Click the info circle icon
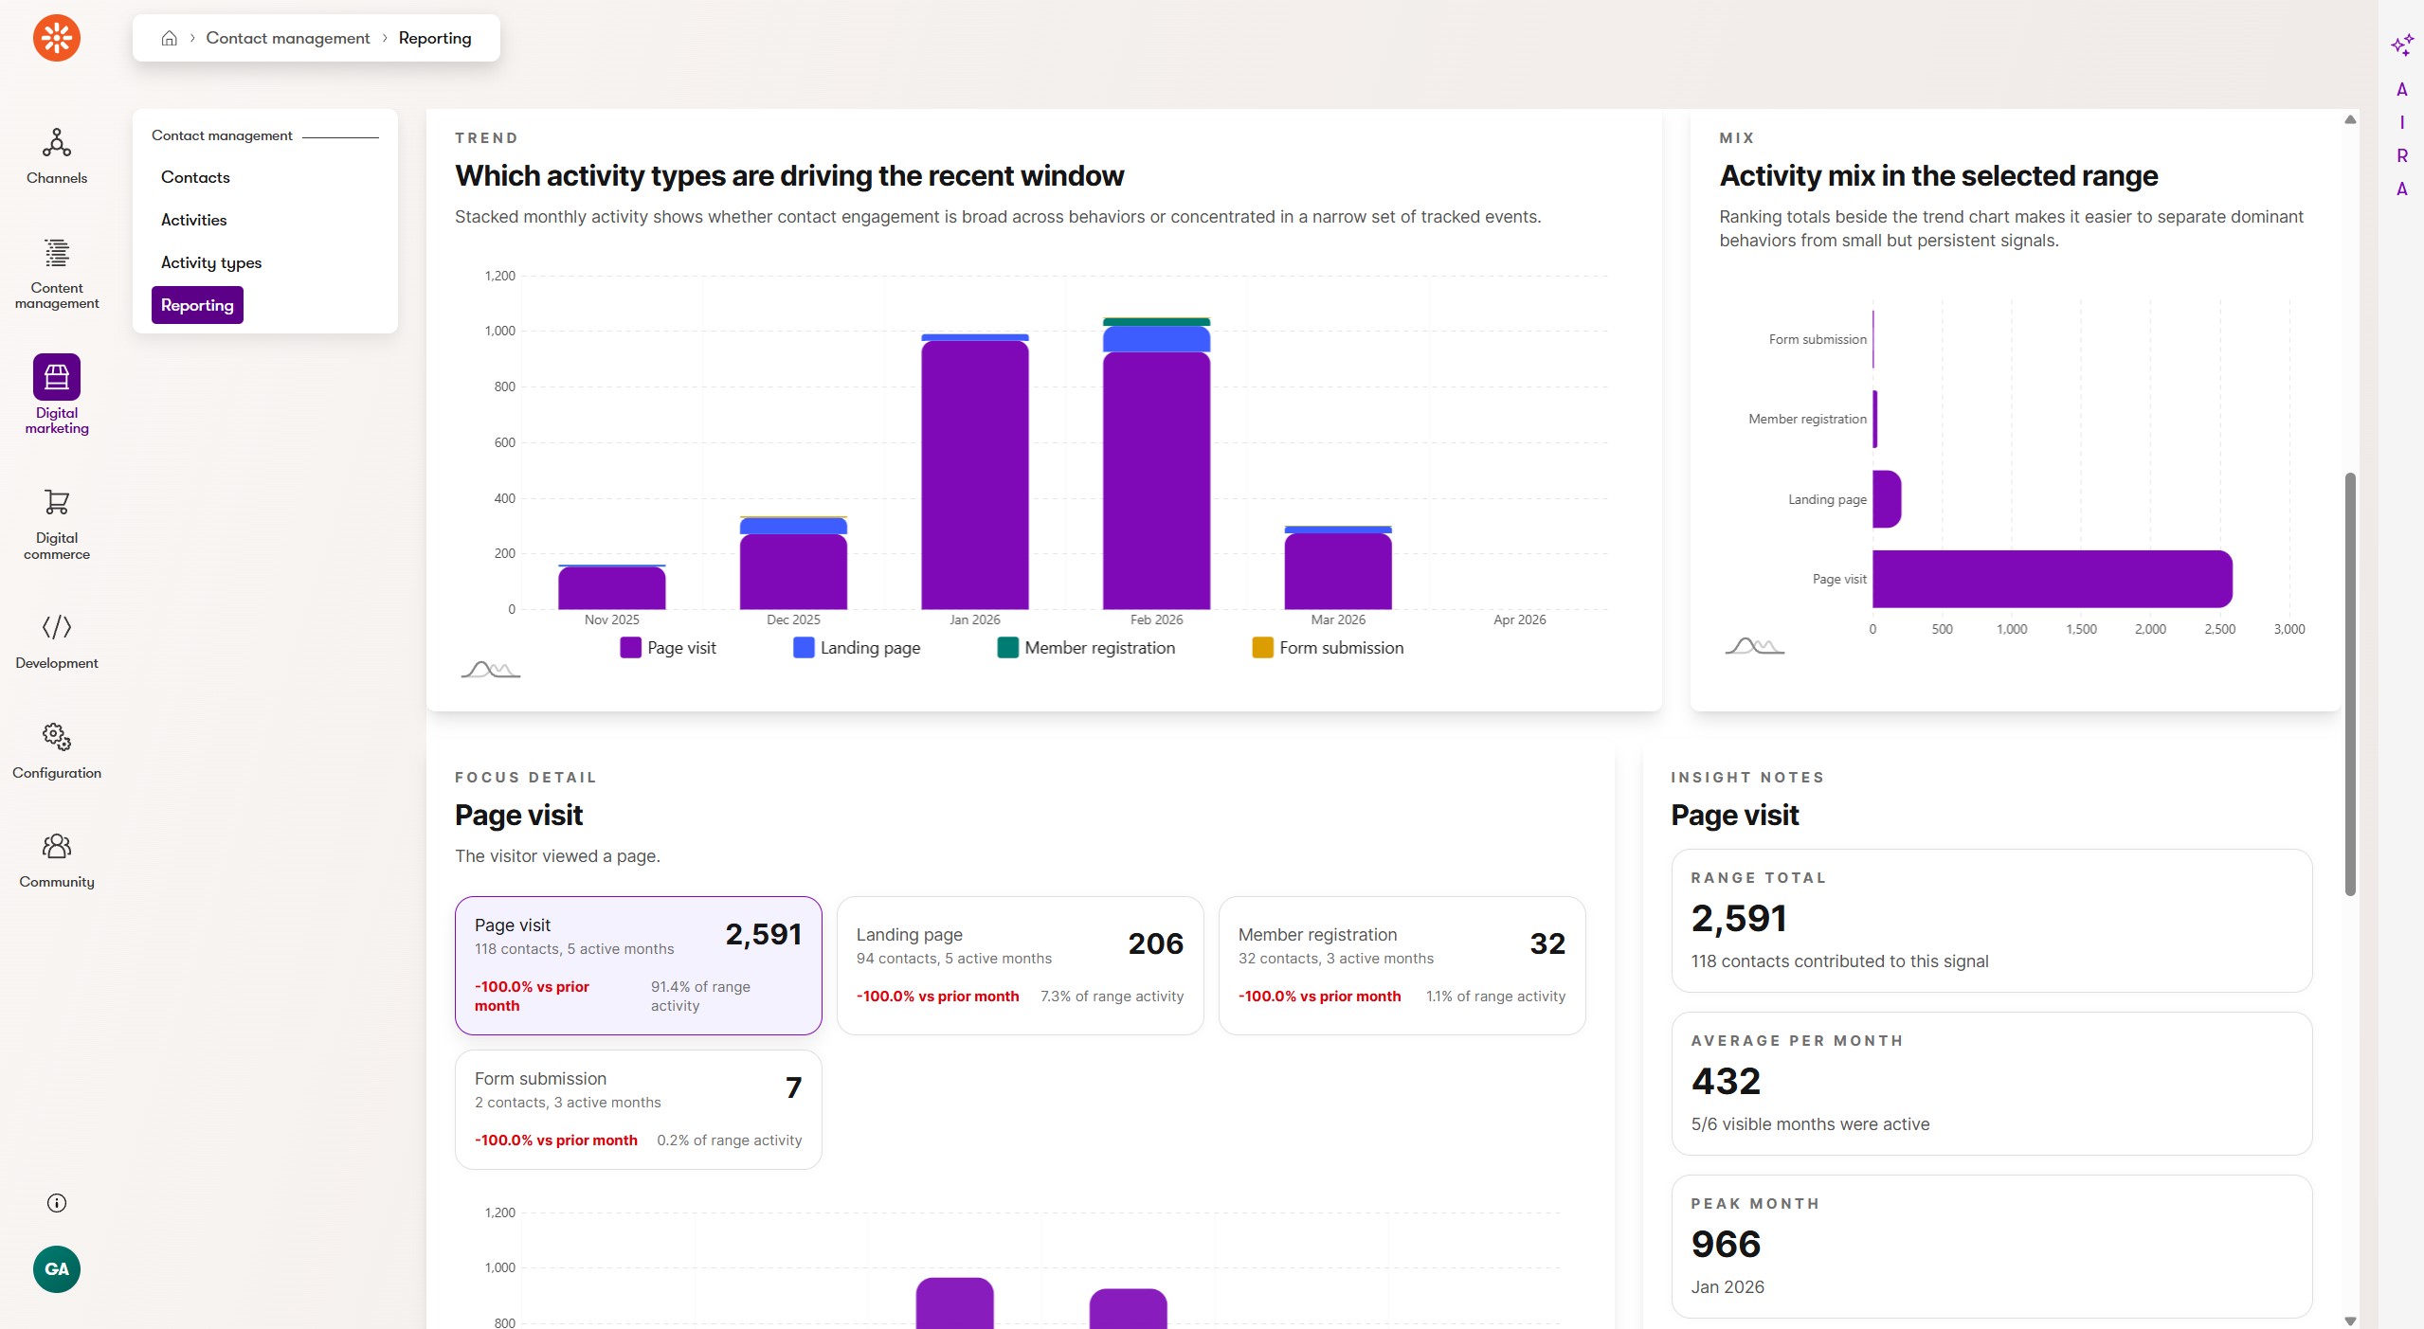Viewport: 2424px width, 1329px height. coord(57,1203)
